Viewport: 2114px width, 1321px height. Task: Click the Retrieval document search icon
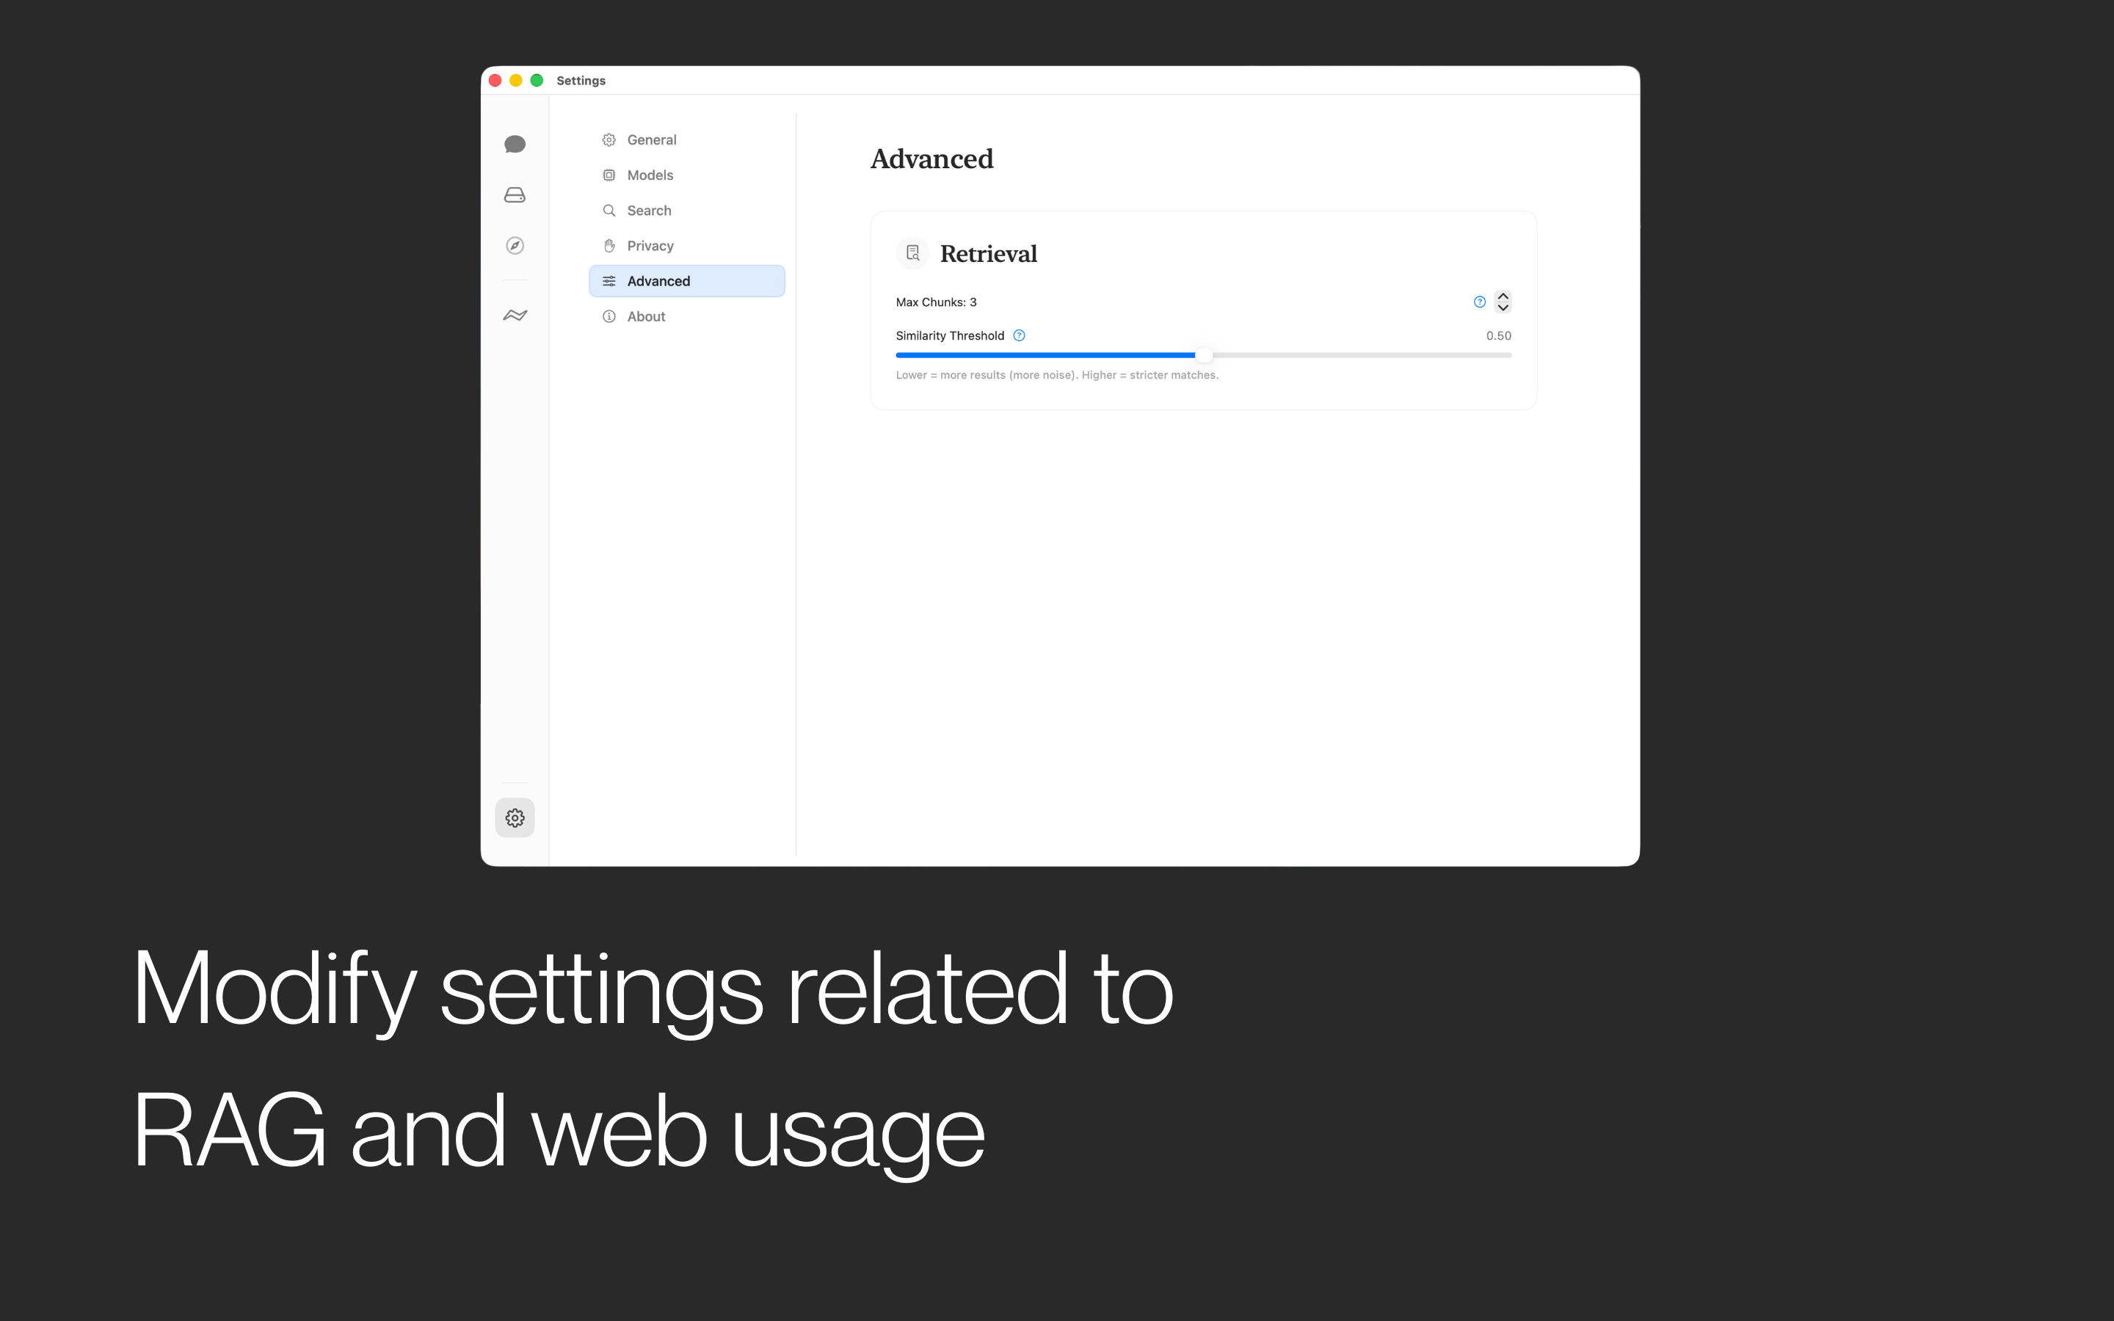(912, 253)
